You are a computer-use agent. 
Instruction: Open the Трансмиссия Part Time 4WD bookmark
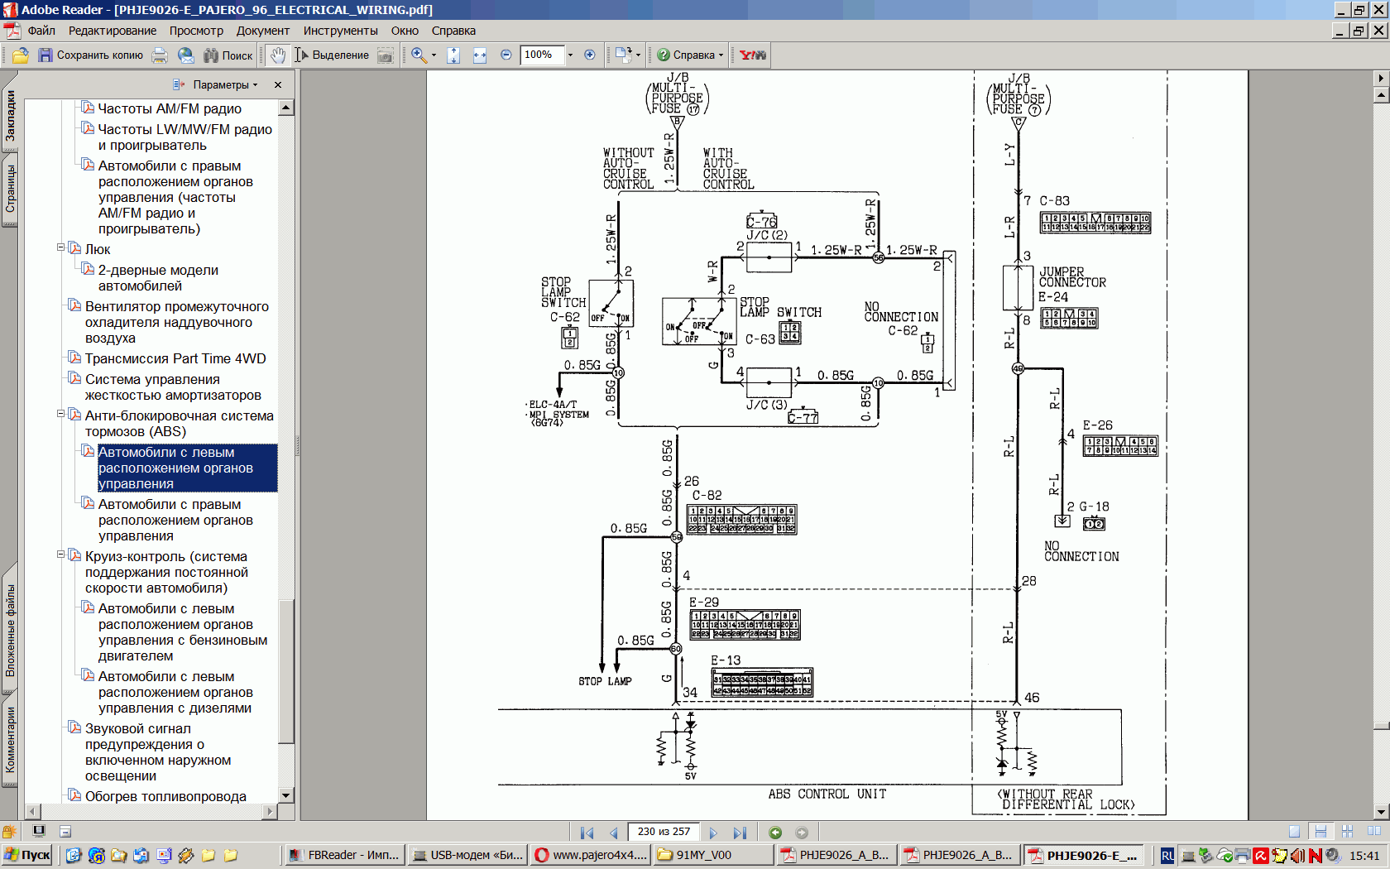tap(175, 358)
